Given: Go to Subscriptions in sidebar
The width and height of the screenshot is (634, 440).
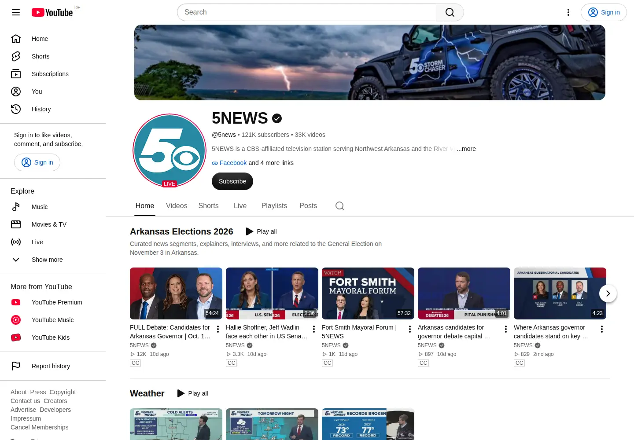Looking at the screenshot, I should tap(53, 74).
